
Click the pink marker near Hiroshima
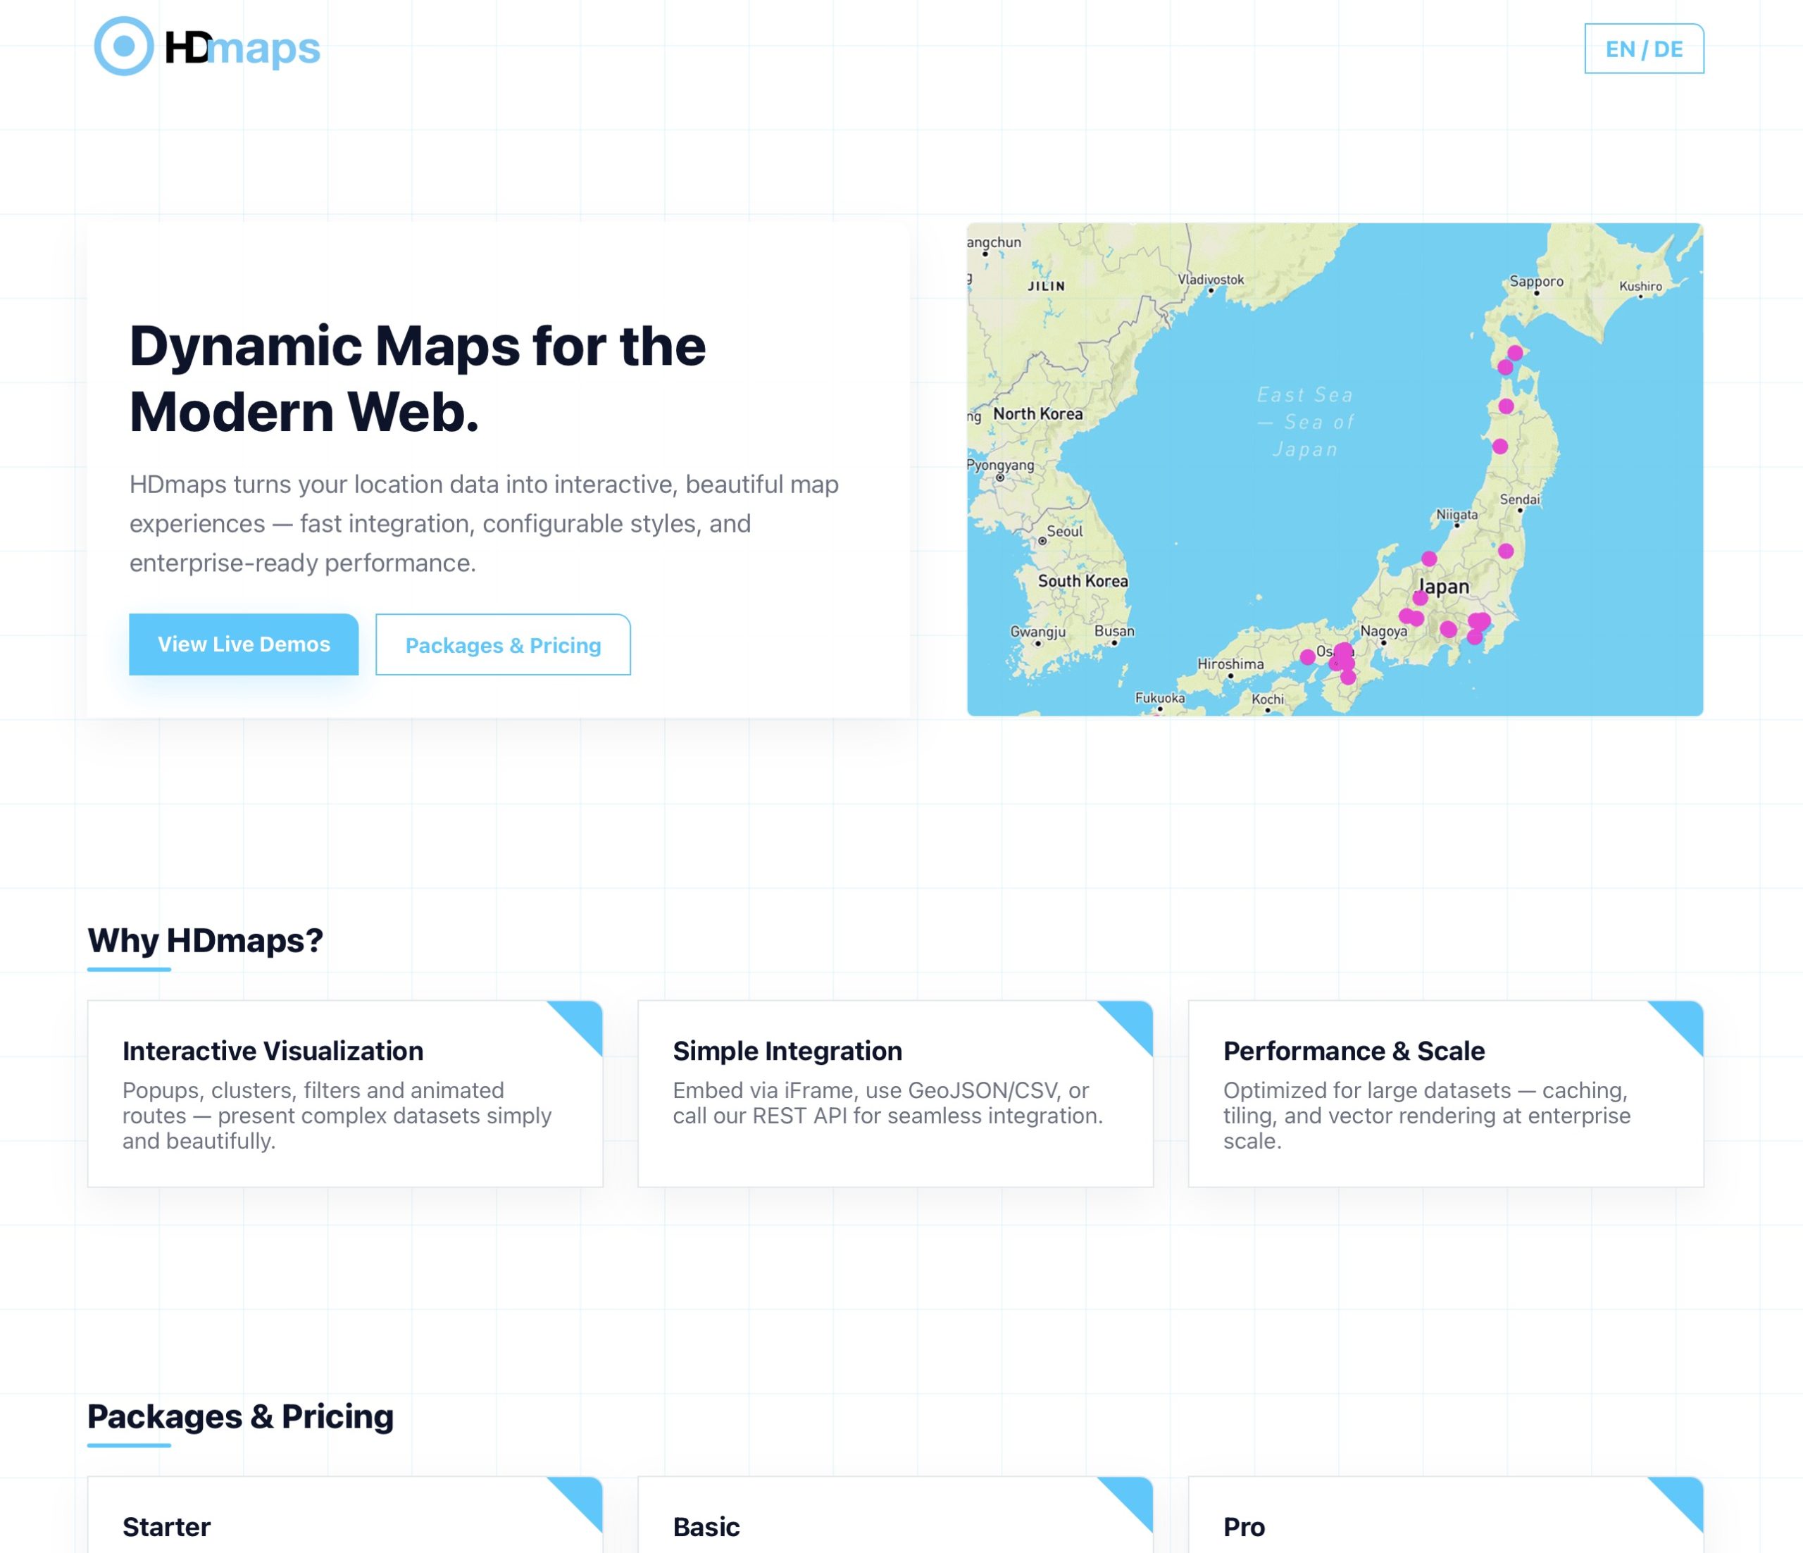pyautogui.click(x=1307, y=657)
